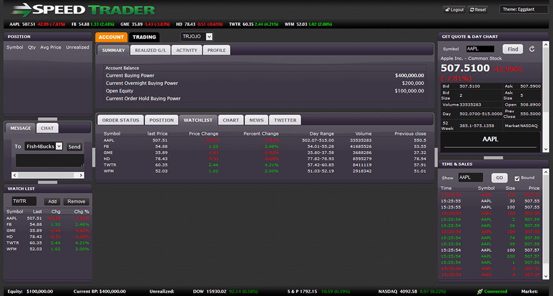Screen dimensions: 553x296
Task: Open the Fish4Bucks recipient dropdown
Action: (43, 146)
